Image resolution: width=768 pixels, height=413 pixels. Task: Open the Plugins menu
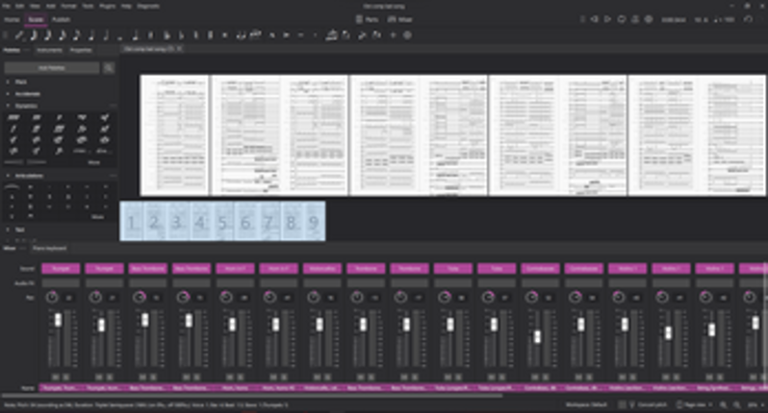pos(107,7)
